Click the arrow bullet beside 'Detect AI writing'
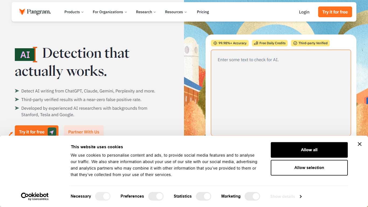This screenshot has height=207, width=368. tap(17, 91)
